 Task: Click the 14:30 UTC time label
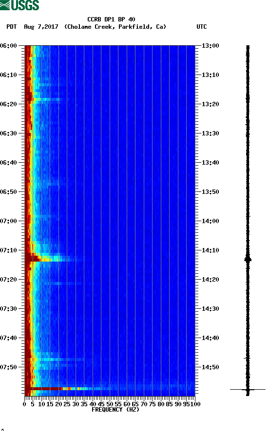(210, 309)
